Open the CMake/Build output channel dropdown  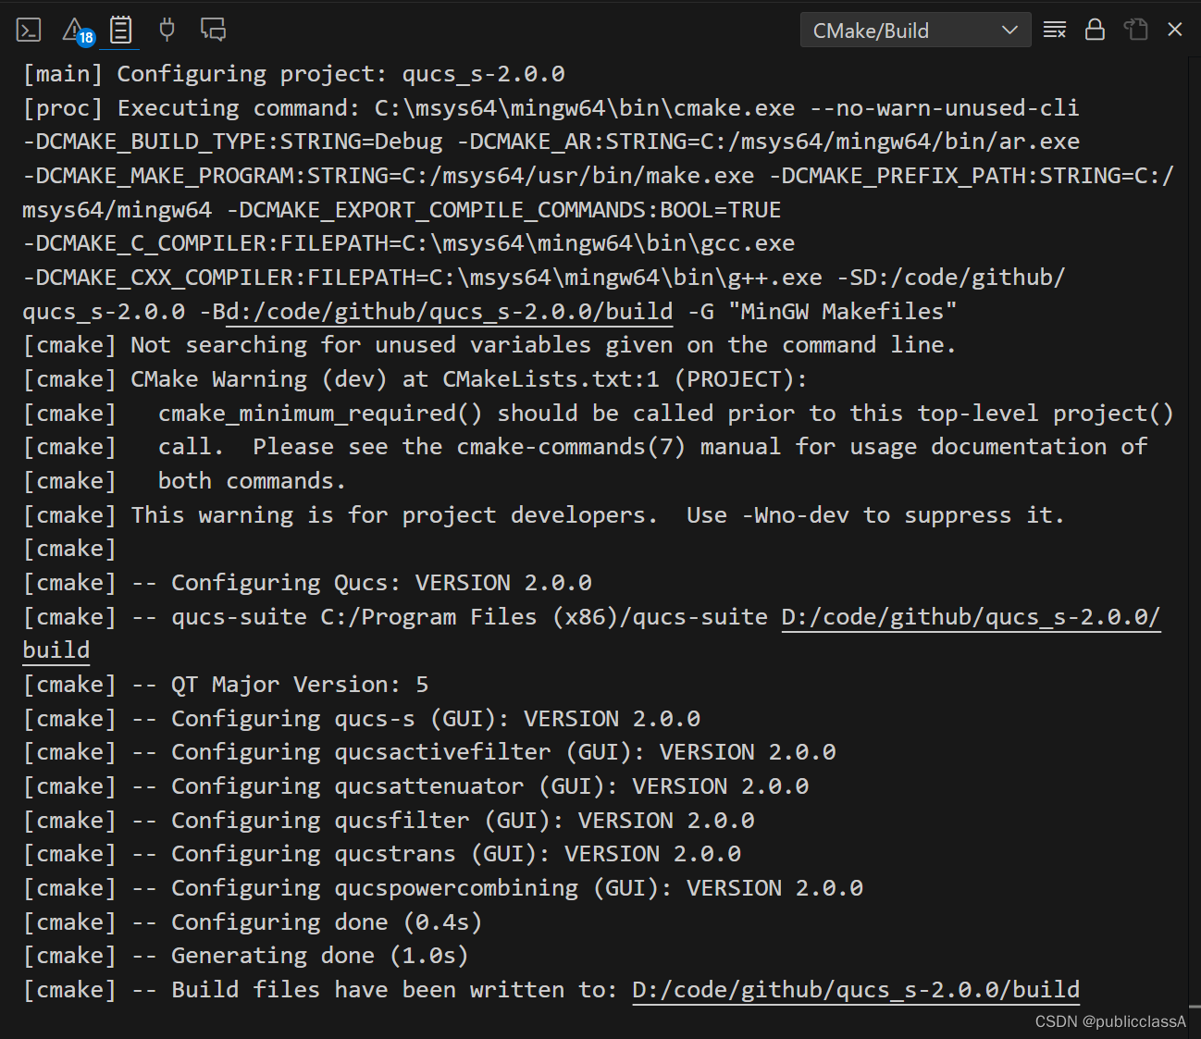click(915, 31)
